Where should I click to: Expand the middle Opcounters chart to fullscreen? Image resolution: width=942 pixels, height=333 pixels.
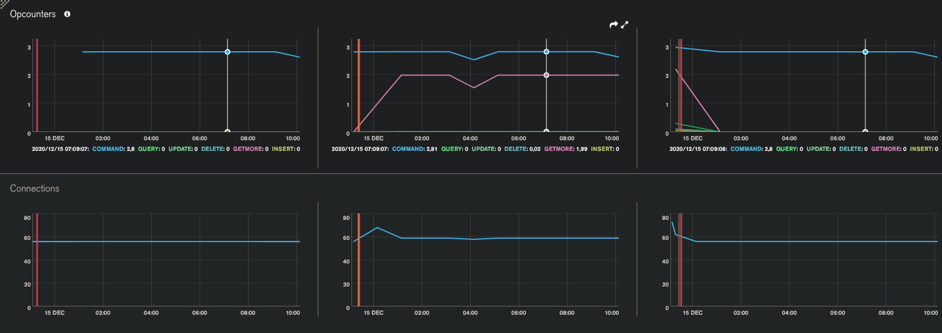click(x=625, y=25)
